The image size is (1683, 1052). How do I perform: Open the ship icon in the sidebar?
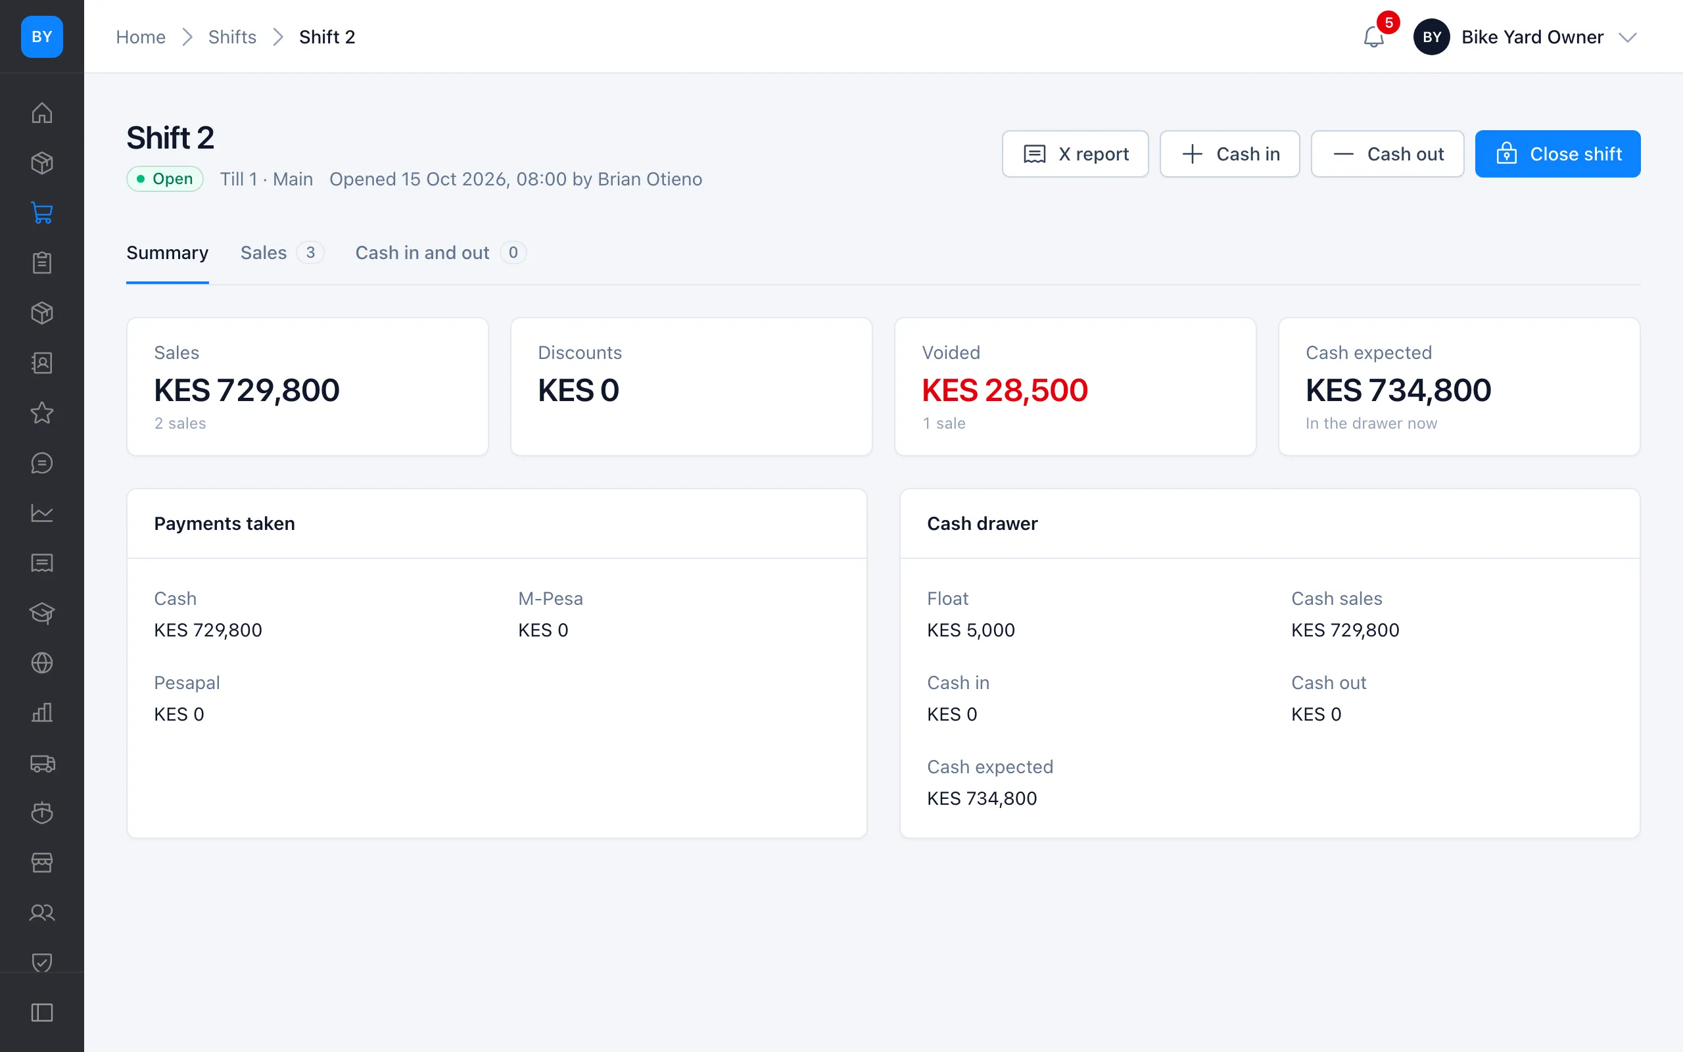41,813
